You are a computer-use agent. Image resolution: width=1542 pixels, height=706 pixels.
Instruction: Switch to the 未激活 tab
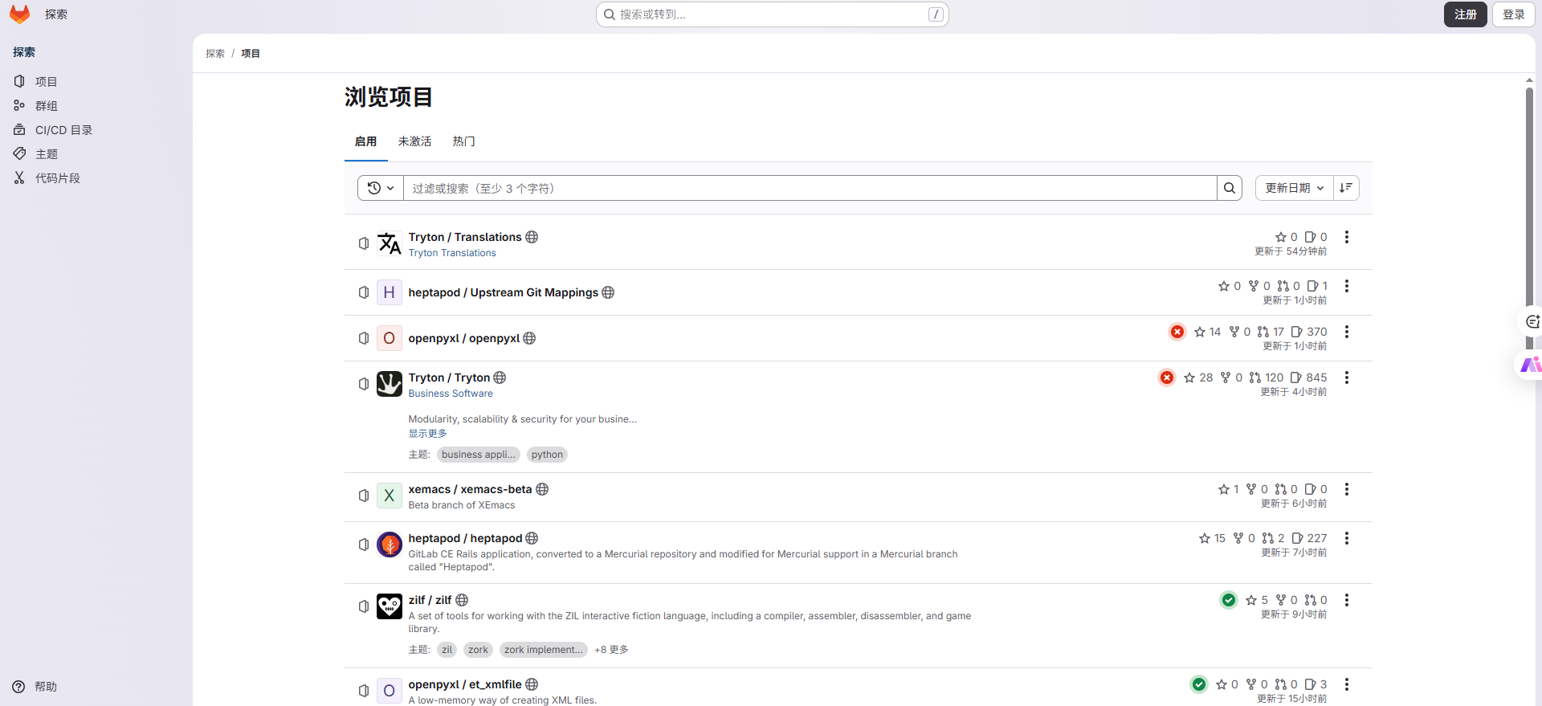tap(414, 141)
